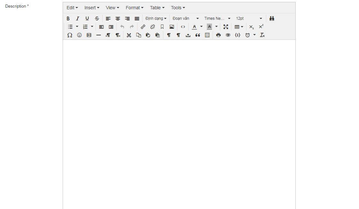359x209 pixels.
Task: Insert a media video
Action: 89,35
